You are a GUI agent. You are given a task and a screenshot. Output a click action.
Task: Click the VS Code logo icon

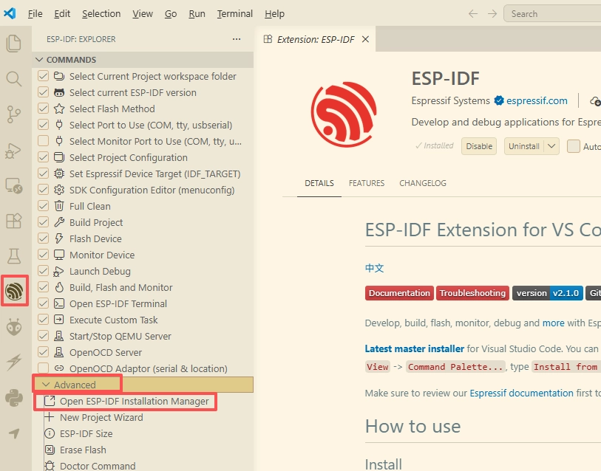point(10,13)
